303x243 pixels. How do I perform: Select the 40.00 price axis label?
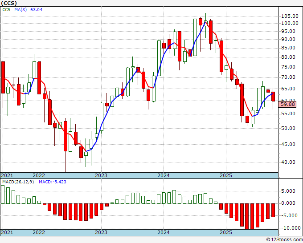tap(288, 162)
